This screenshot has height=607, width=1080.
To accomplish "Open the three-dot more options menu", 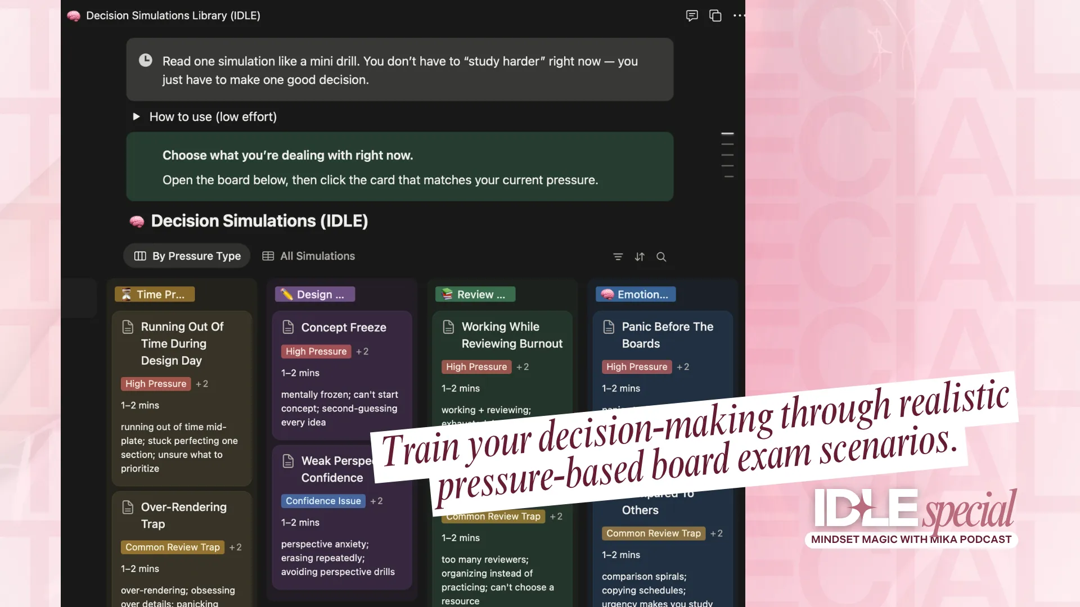I will 739,16.
